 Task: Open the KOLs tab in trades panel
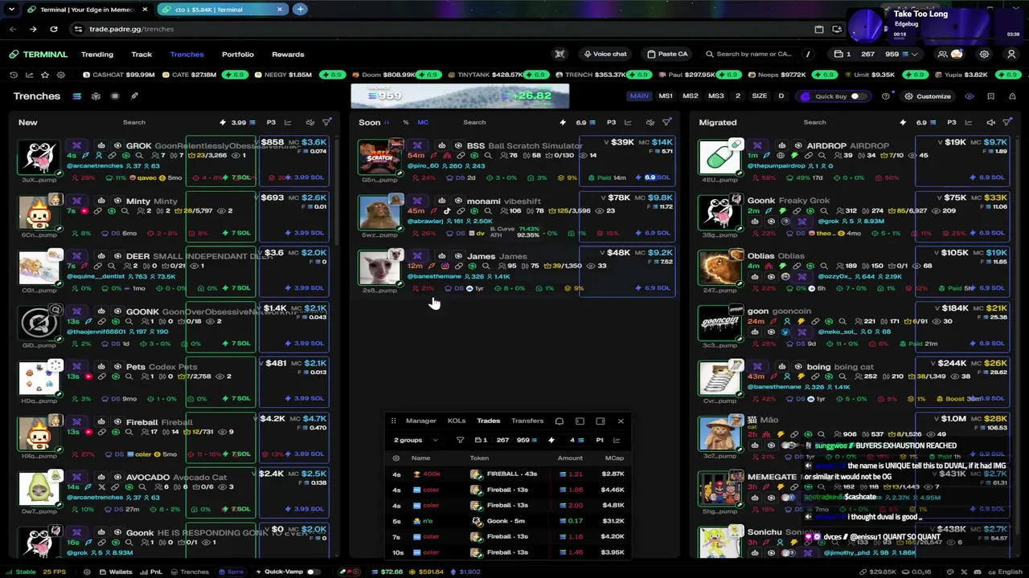pos(457,421)
